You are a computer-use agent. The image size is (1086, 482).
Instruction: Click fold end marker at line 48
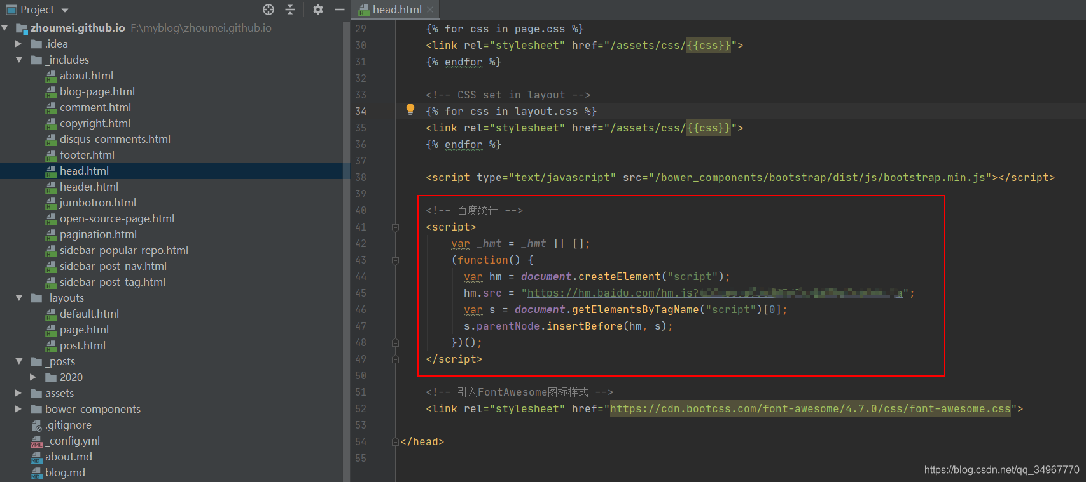tap(395, 343)
